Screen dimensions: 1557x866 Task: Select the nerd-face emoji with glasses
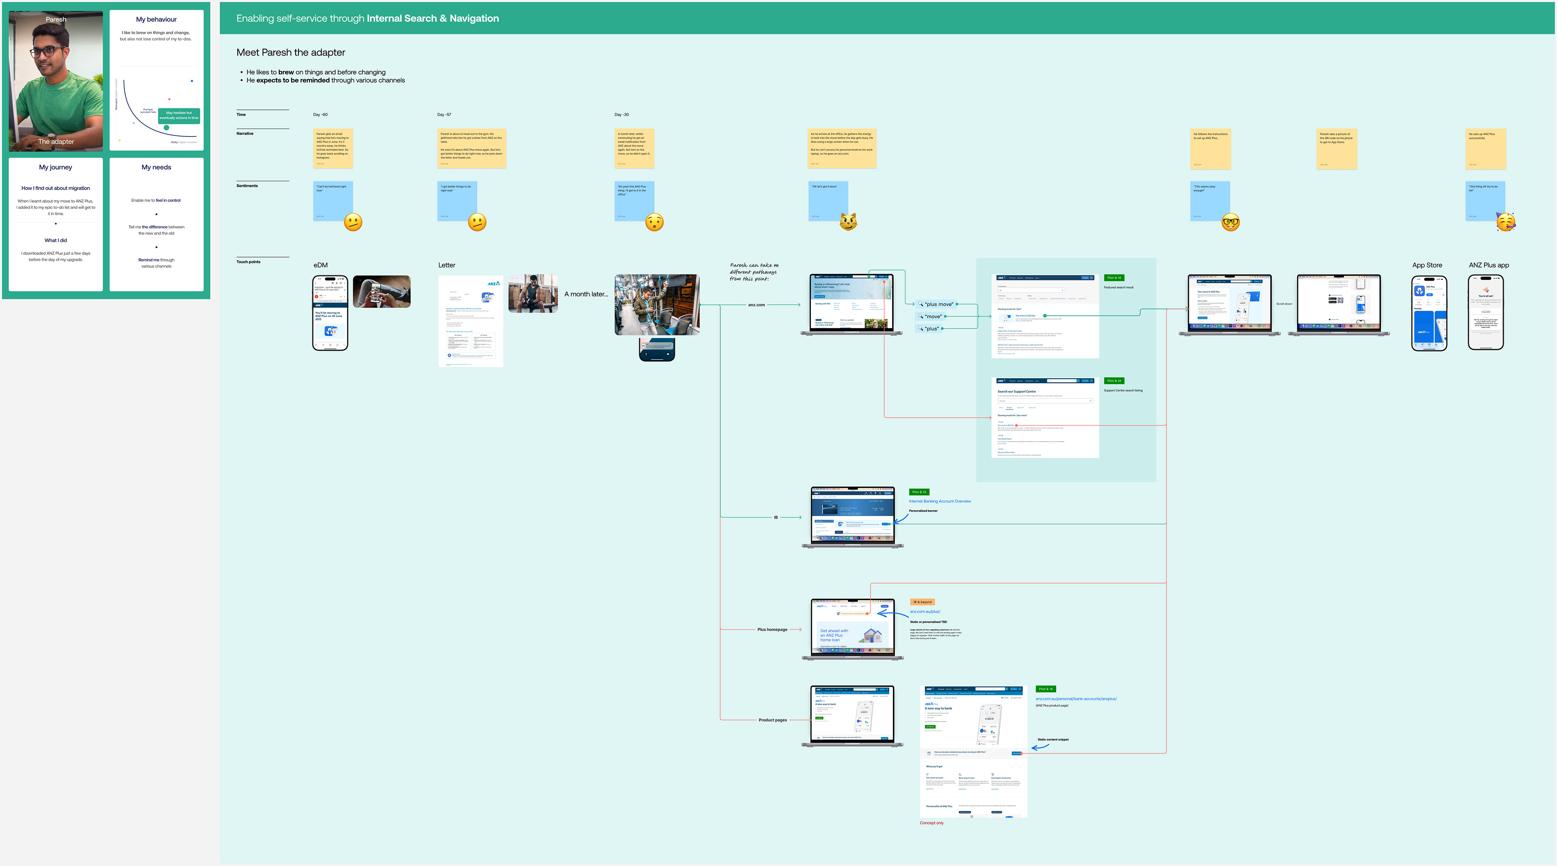(1231, 223)
